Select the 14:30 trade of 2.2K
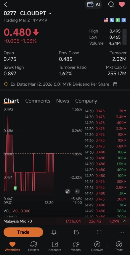 (105, 129)
